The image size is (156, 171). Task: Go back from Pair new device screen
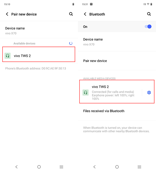[7, 14]
